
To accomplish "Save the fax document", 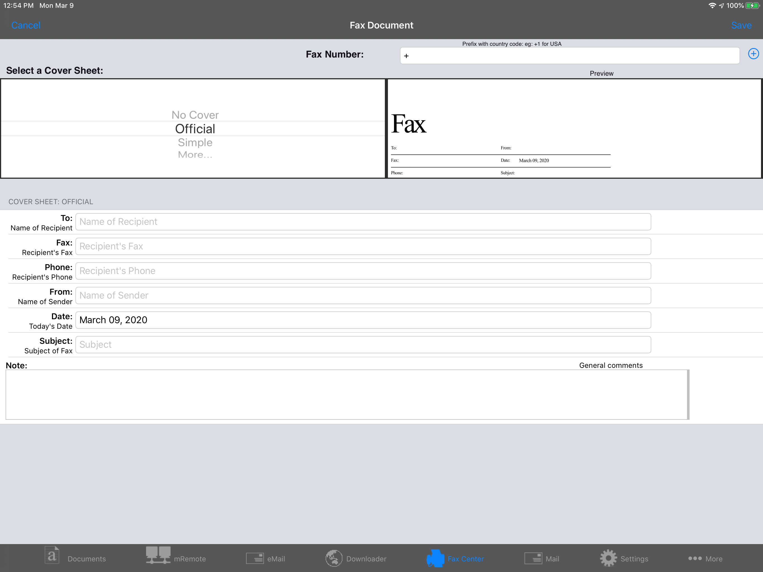I will [x=741, y=25].
